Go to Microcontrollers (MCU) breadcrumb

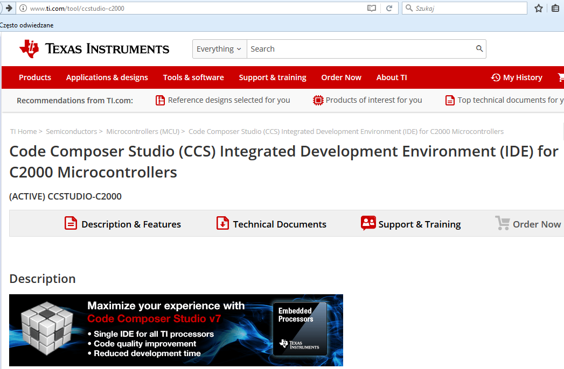143,131
